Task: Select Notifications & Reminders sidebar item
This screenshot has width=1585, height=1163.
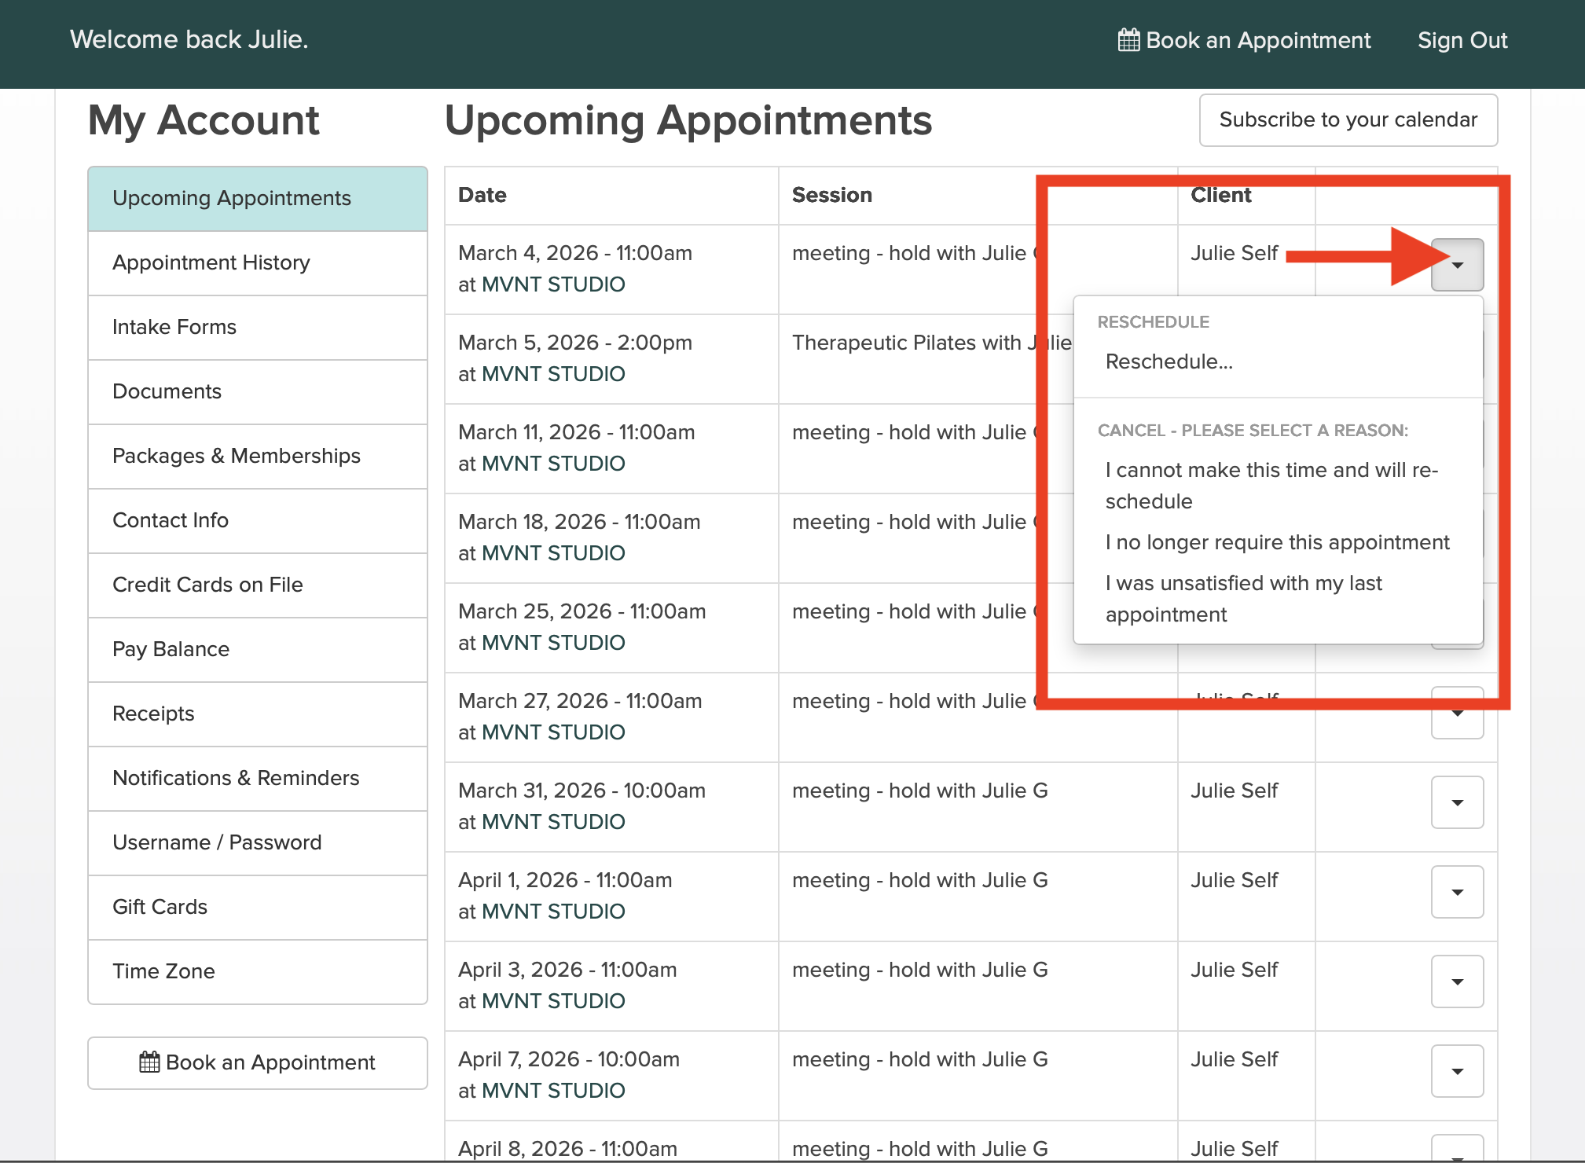Action: [x=236, y=778]
